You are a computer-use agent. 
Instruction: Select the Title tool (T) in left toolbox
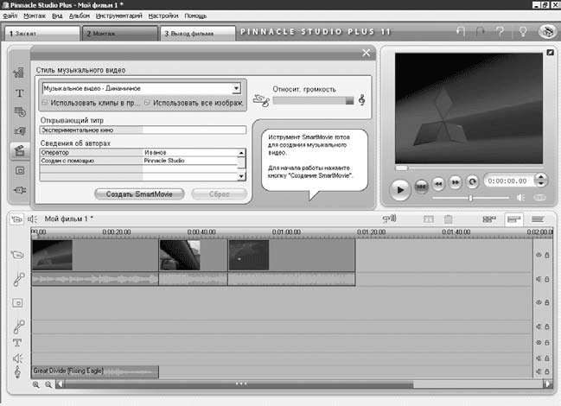(19, 92)
